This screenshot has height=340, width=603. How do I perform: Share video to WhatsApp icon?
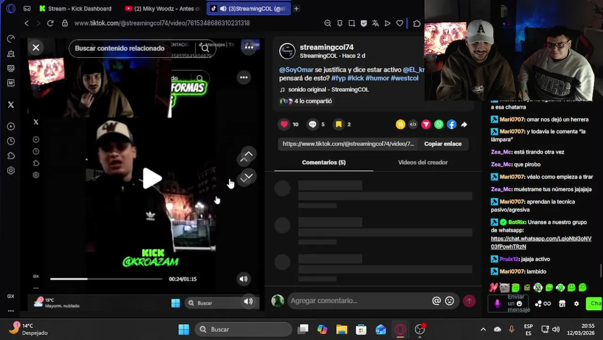[x=439, y=124]
